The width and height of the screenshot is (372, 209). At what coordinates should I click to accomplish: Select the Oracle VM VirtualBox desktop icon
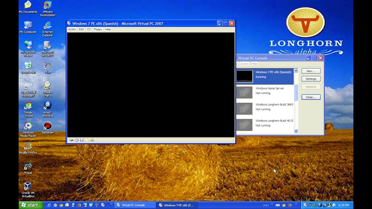(x=28, y=190)
